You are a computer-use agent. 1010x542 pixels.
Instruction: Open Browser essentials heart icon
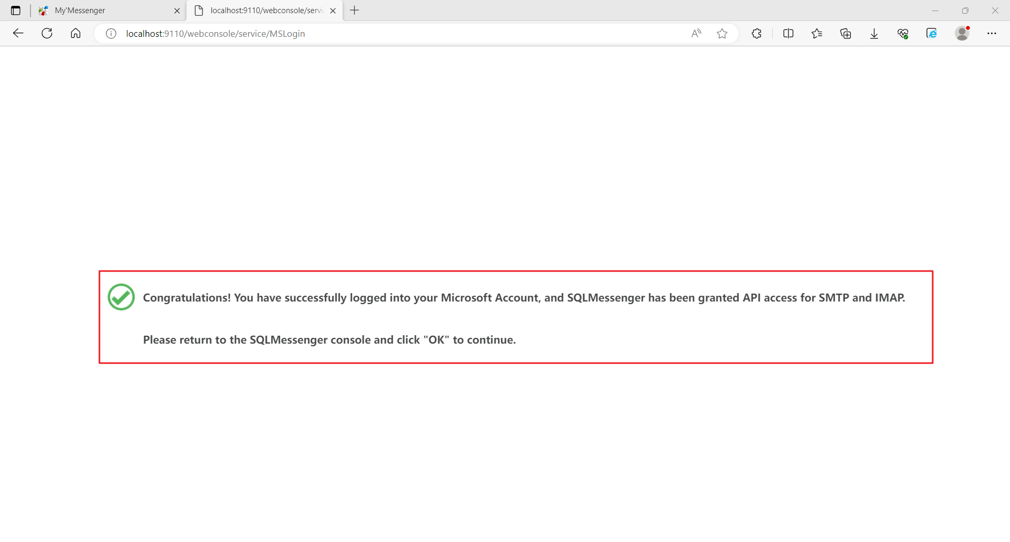[x=903, y=34]
